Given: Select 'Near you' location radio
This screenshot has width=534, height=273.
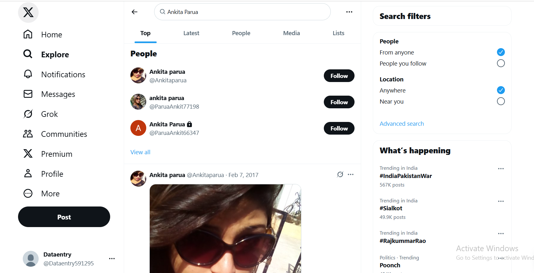Looking at the screenshot, I should [x=500, y=101].
